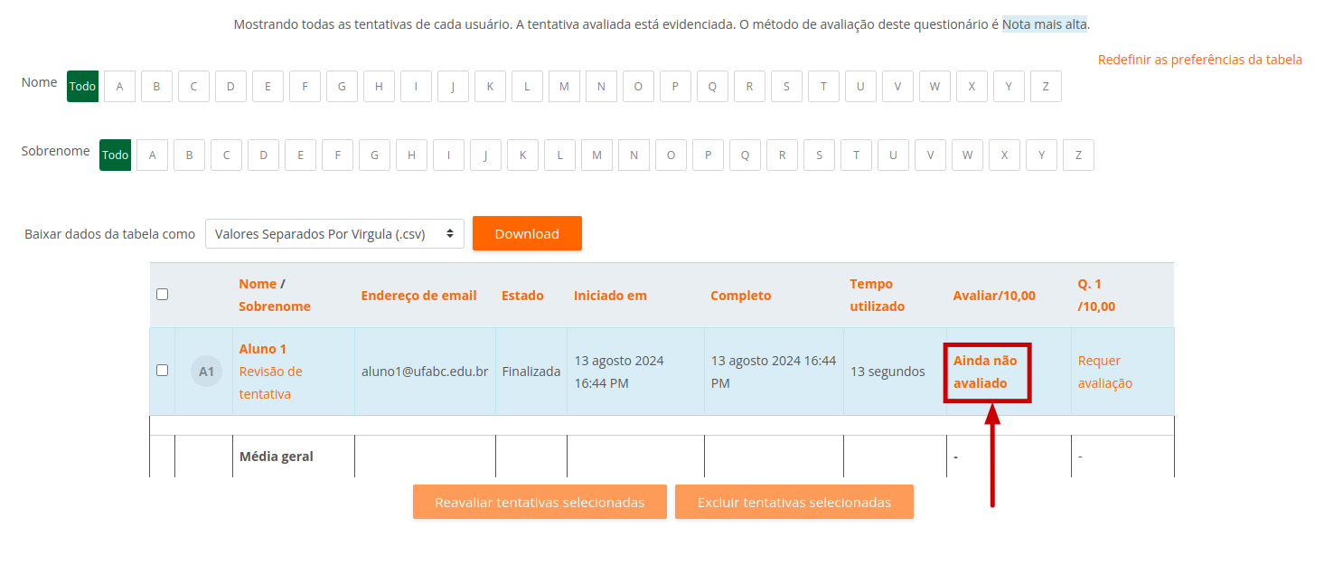Check the checkbox on Aluno 1's row
Image resolution: width=1324 pixels, height=565 pixels.
click(164, 371)
